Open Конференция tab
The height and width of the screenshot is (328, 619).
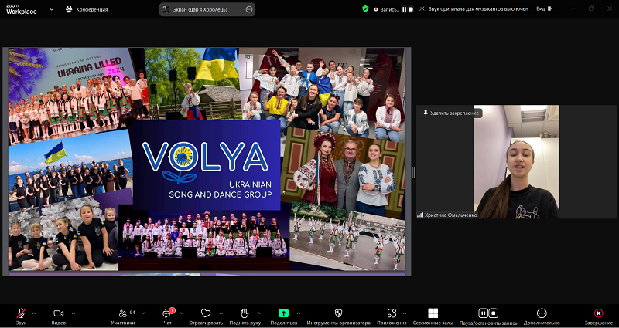coord(87,9)
